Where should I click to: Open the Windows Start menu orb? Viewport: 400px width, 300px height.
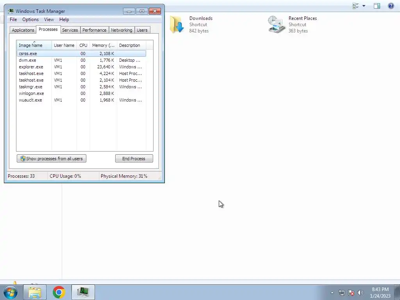(x=11, y=292)
